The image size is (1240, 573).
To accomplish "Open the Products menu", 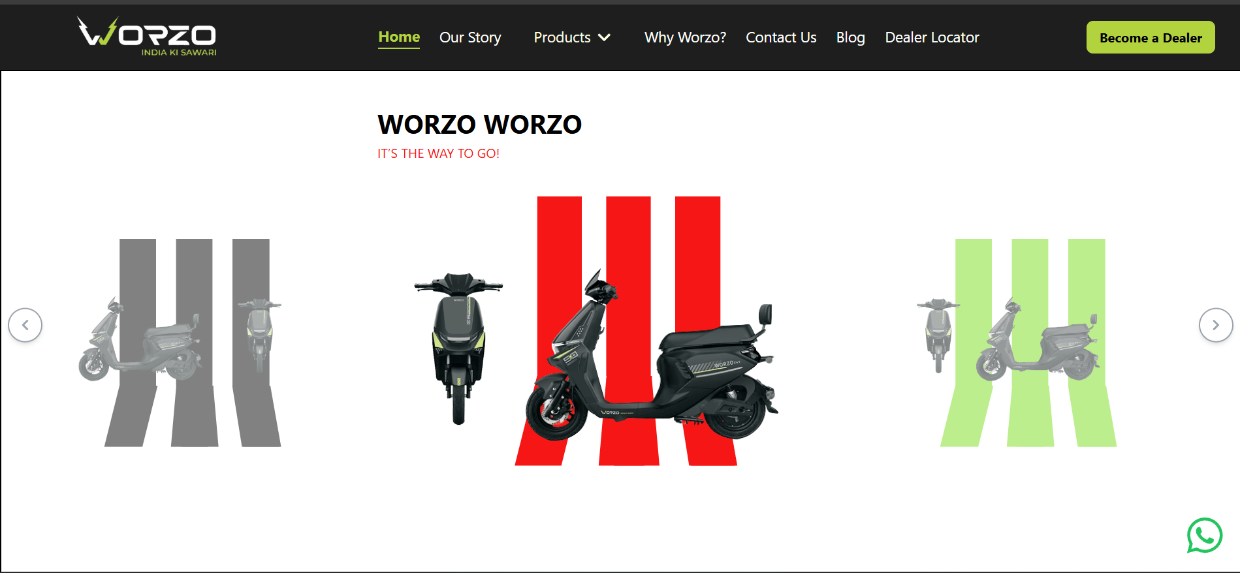I will [562, 38].
